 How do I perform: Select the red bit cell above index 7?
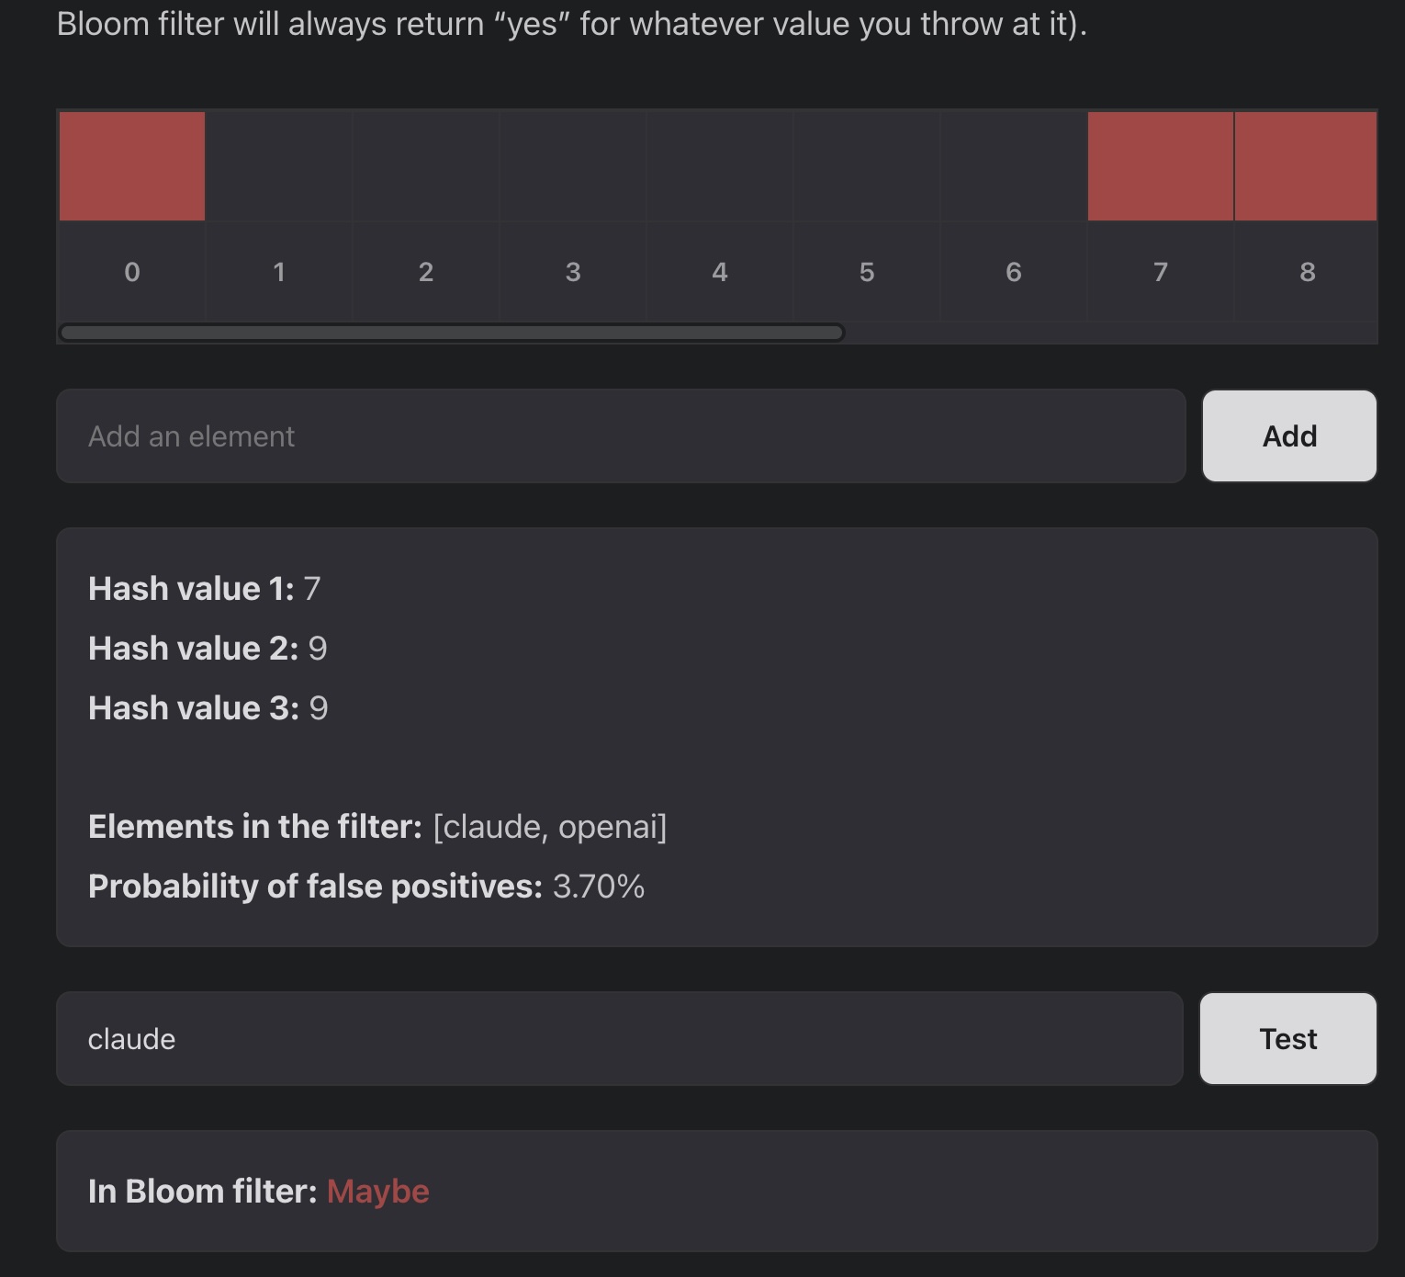[1161, 166]
